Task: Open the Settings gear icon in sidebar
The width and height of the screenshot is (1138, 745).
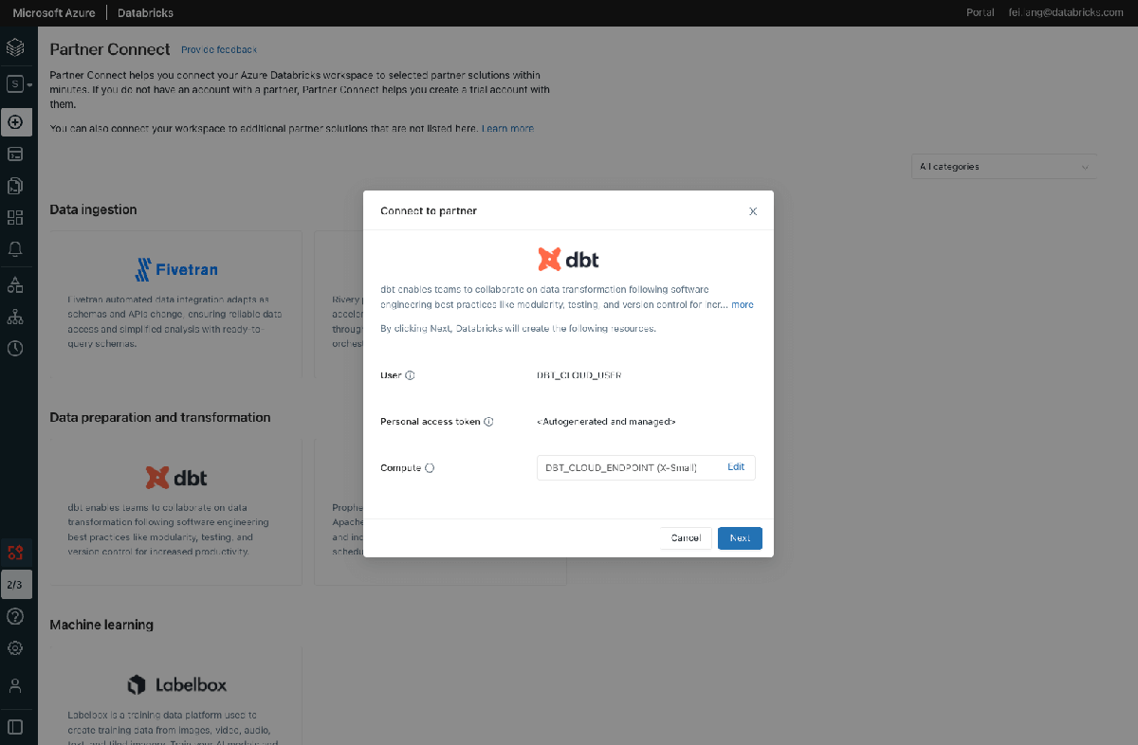Action: click(x=15, y=648)
